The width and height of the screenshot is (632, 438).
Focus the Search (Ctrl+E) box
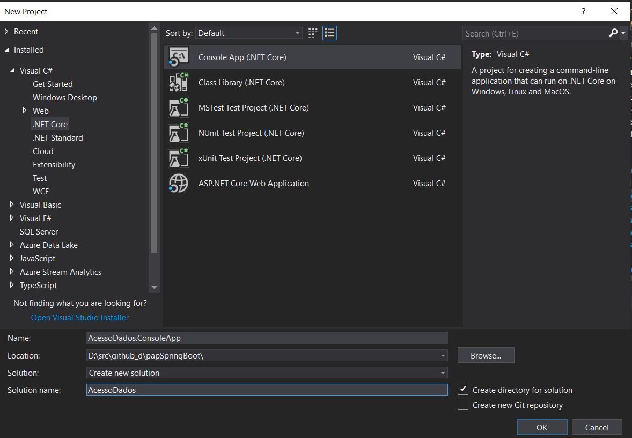[536, 33]
